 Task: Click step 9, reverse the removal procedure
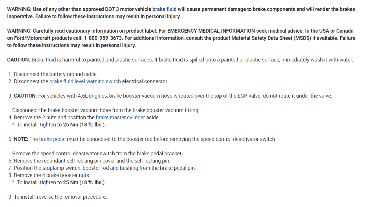coord(60,197)
